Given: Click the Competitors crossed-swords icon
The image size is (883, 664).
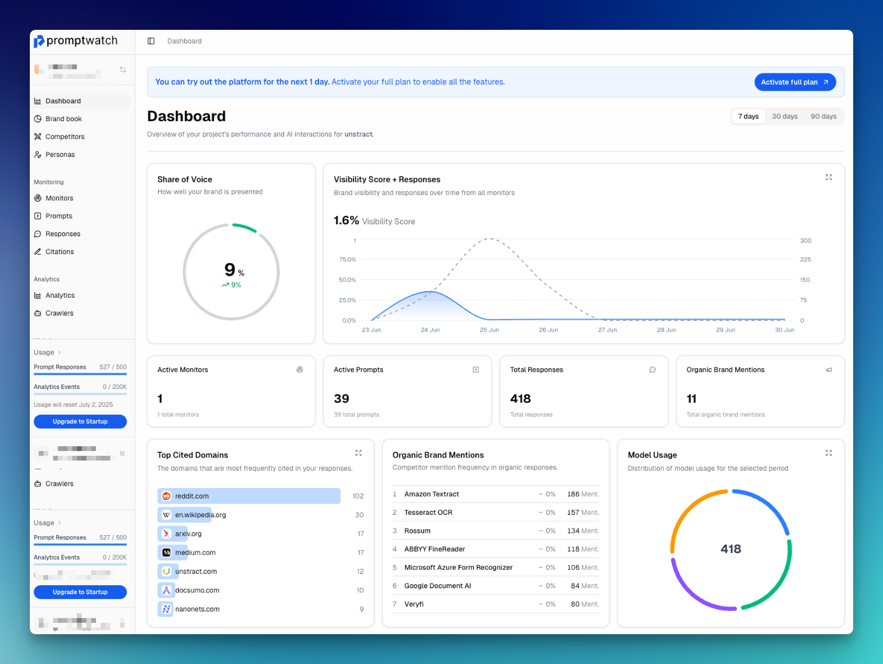Looking at the screenshot, I should click(x=38, y=137).
